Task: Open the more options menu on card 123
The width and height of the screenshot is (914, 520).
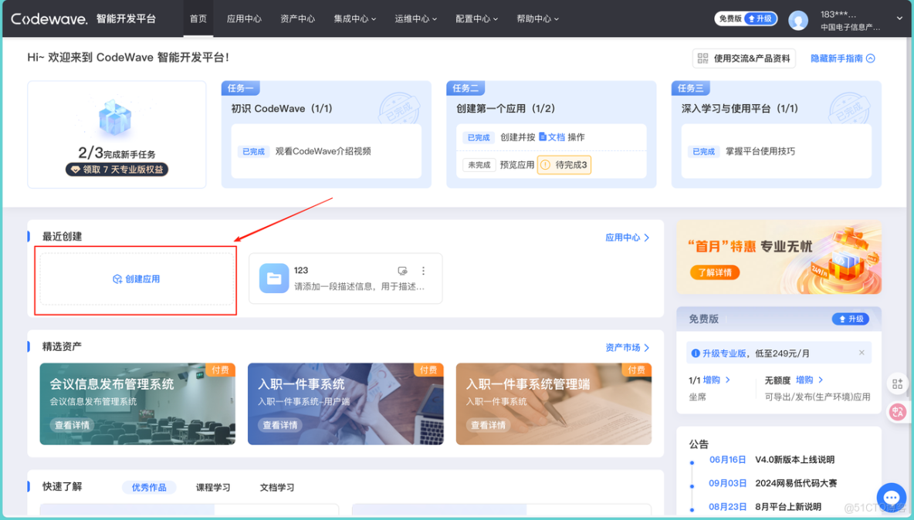Action: [x=423, y=271]
